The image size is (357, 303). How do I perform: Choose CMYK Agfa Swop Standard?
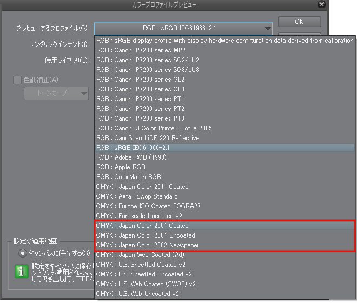(224, 196)
